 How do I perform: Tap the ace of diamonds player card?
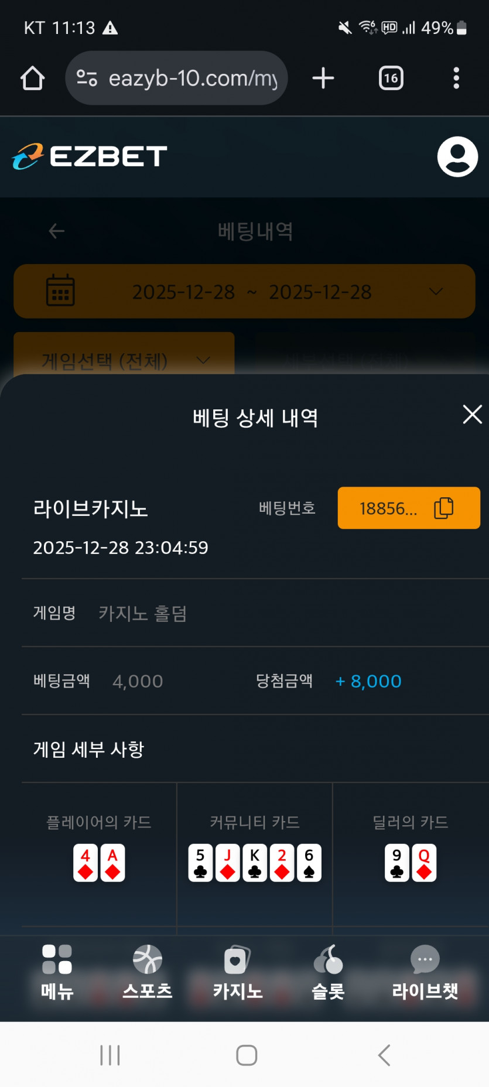click(x=113, y=863)
